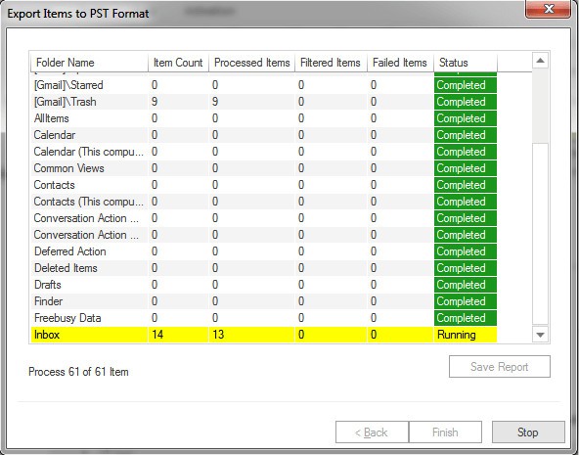Viewport: 579px width, 455px height.
Task: Select the AllItems folder row
Action: [264, 118]
